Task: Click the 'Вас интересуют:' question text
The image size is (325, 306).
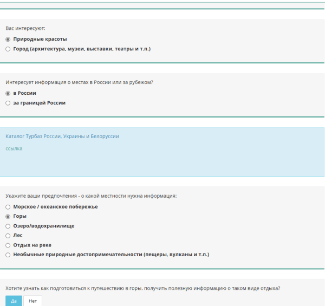Action: click(x=25, y=28)
